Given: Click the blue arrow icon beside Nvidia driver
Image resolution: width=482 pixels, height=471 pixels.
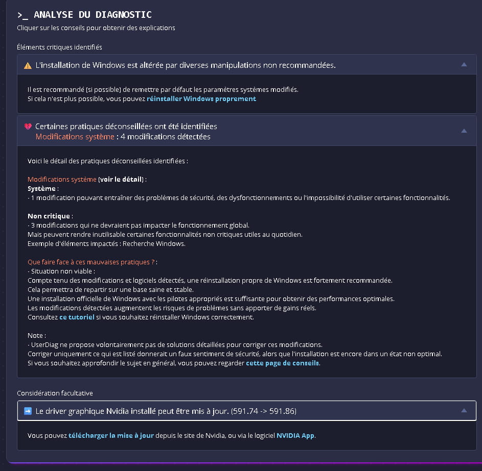Looking at the screenshot, I should click(28, 411).
